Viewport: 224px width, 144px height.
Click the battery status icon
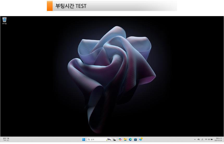(212, 139)
